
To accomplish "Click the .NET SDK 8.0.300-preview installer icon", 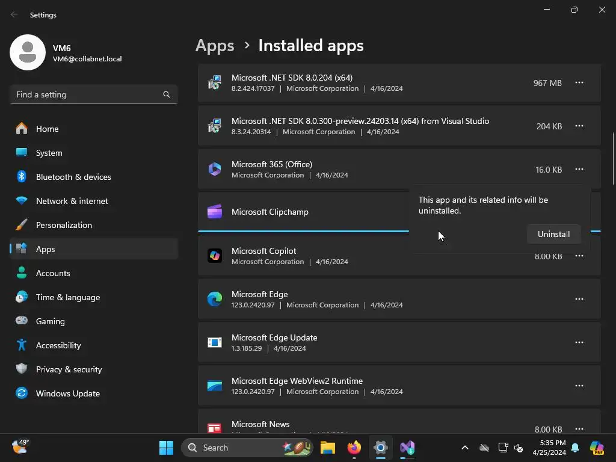I will (215, 126).
